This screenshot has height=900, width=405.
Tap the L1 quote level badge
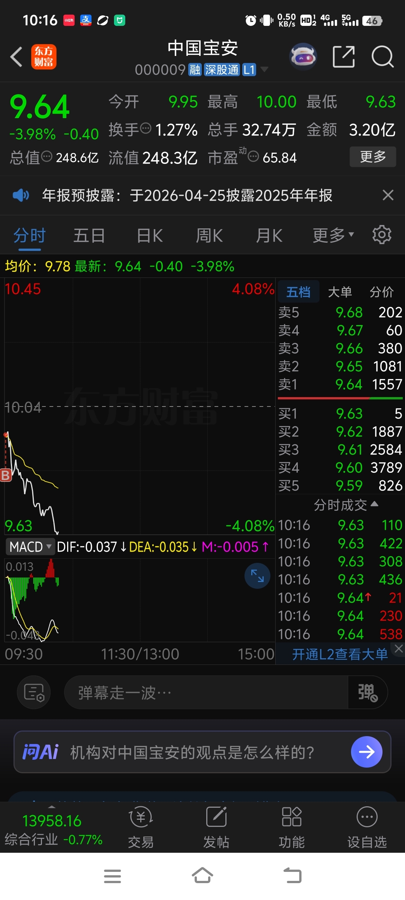(x=249, y=69)
